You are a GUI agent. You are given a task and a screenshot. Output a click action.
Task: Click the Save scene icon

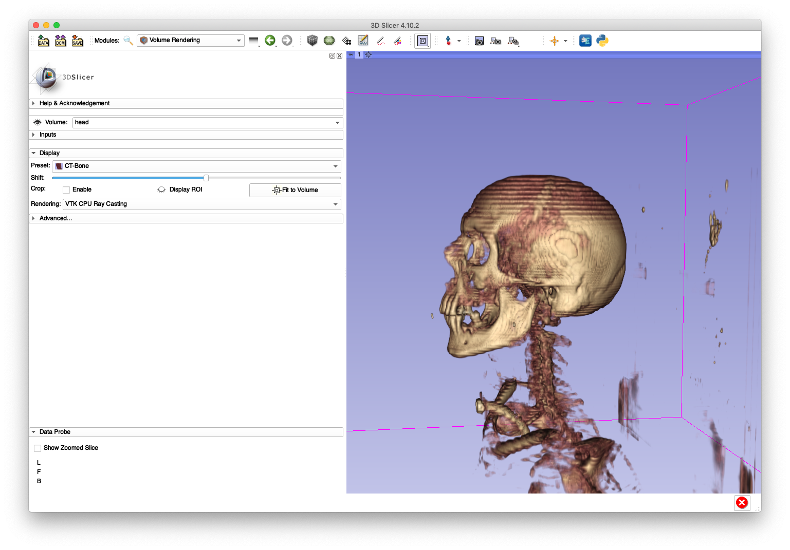[77, 40]
